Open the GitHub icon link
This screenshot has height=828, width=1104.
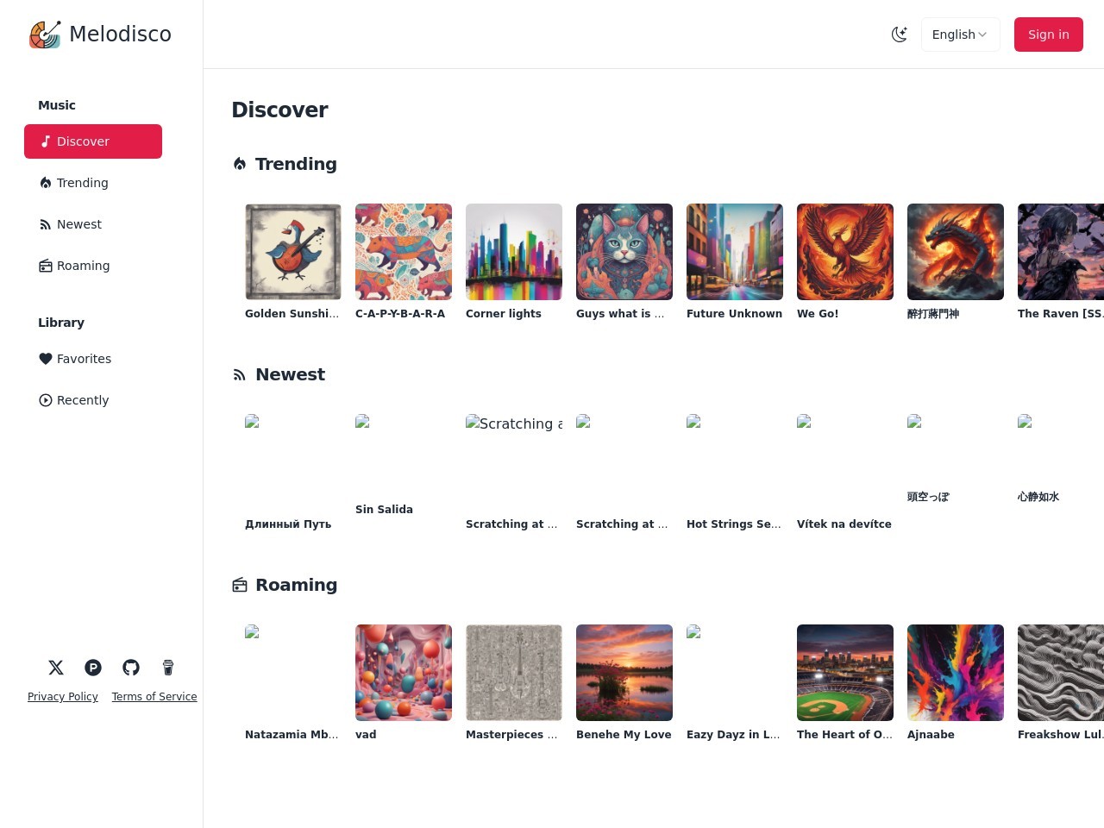(131, 668)
